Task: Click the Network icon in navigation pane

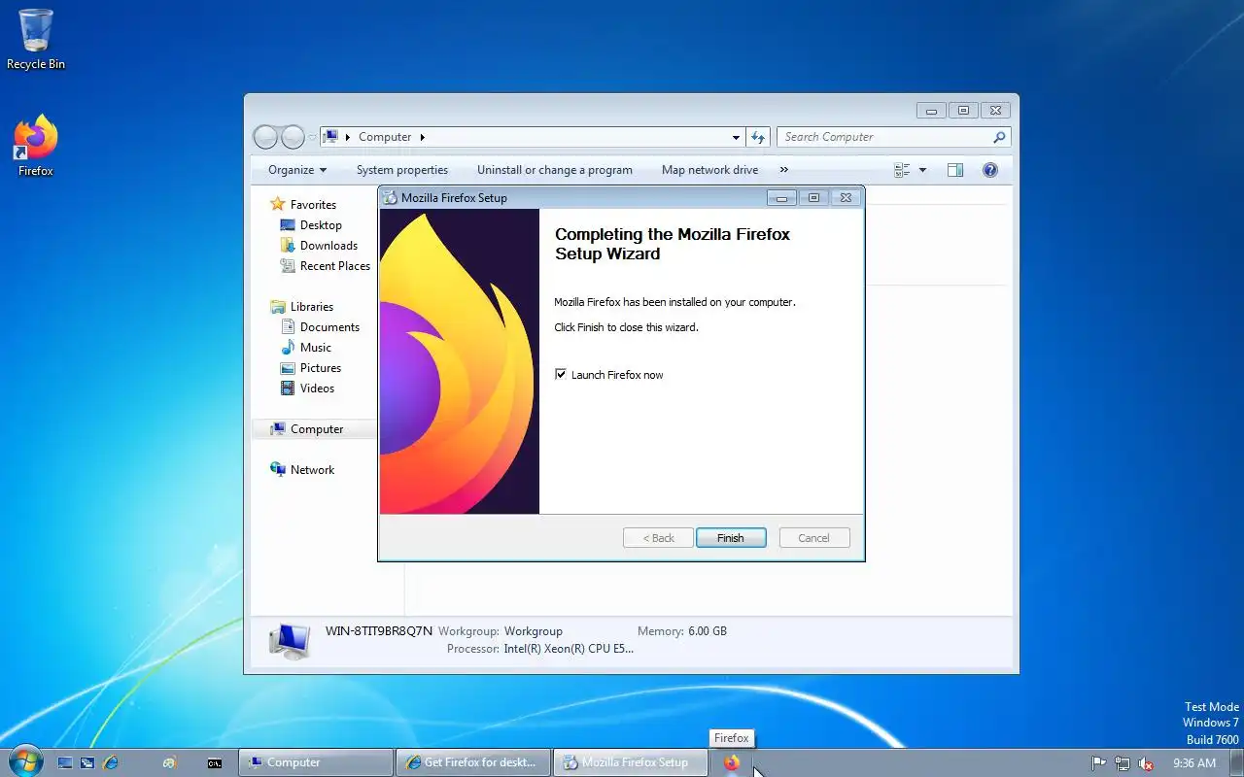Action: coord(278,469)
